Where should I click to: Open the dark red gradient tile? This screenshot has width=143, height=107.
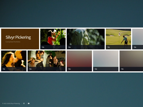pos(79,61)
